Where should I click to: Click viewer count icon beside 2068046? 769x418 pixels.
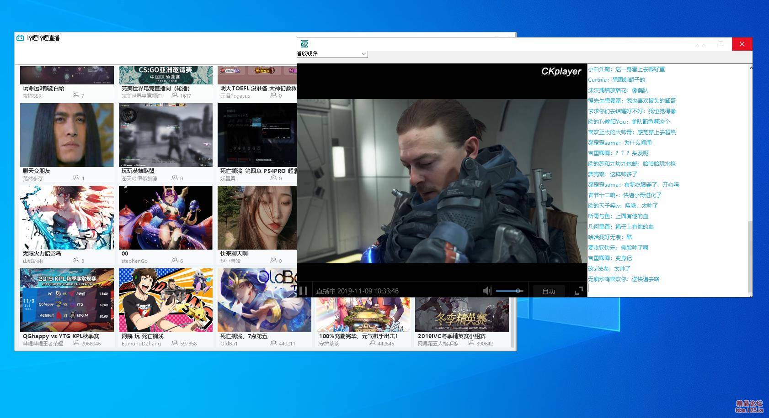[x=76, y=343]
